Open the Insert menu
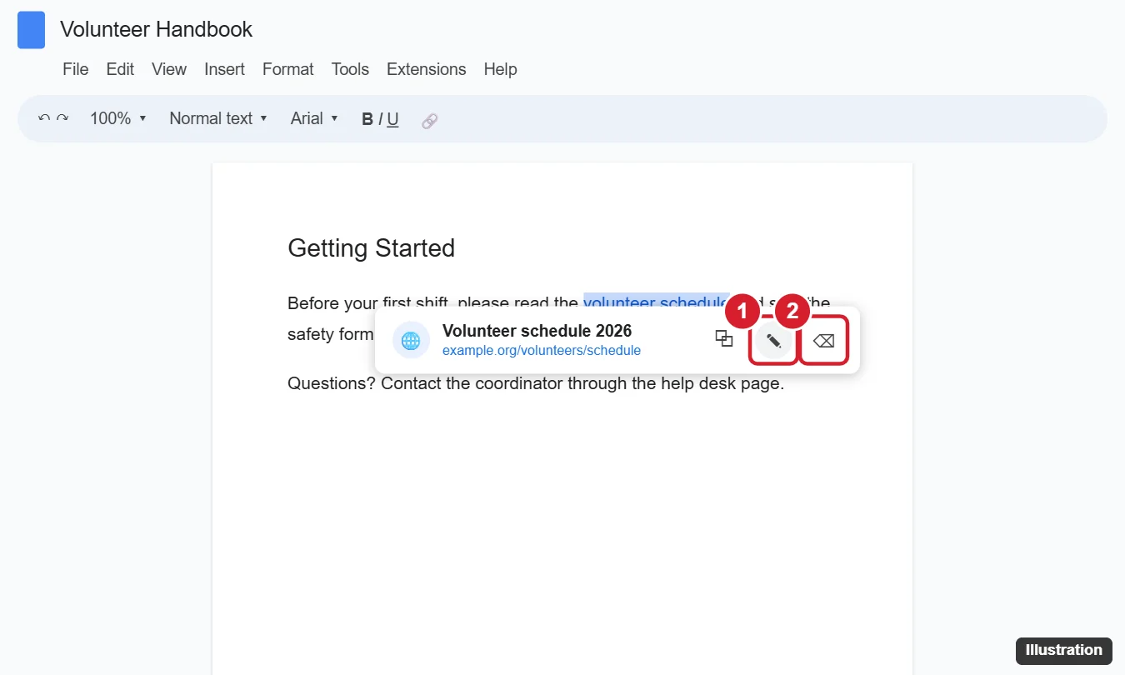Image resolution: width=1125 pixels, height=675 pixels. (225, 69)
